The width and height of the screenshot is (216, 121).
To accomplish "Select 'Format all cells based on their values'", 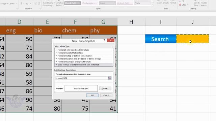I will click(x=84, y=50).
